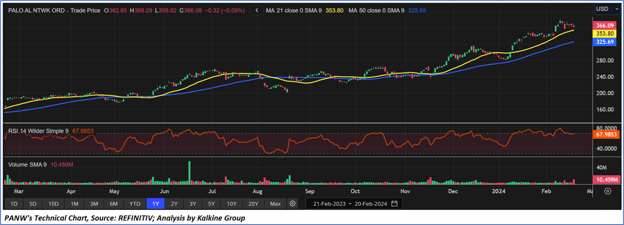Switch to the YTD range

tap(135, 204)
